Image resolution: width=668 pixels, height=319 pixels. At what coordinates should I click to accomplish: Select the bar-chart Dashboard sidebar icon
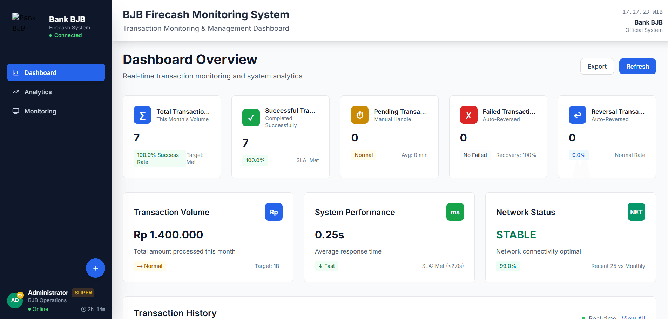(15, 72)
